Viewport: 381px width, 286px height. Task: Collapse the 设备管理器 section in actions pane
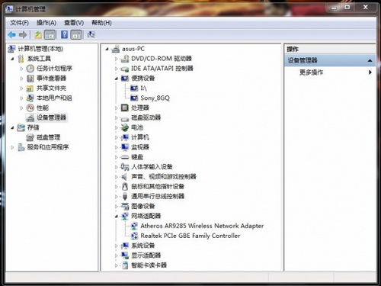[370, 60]
